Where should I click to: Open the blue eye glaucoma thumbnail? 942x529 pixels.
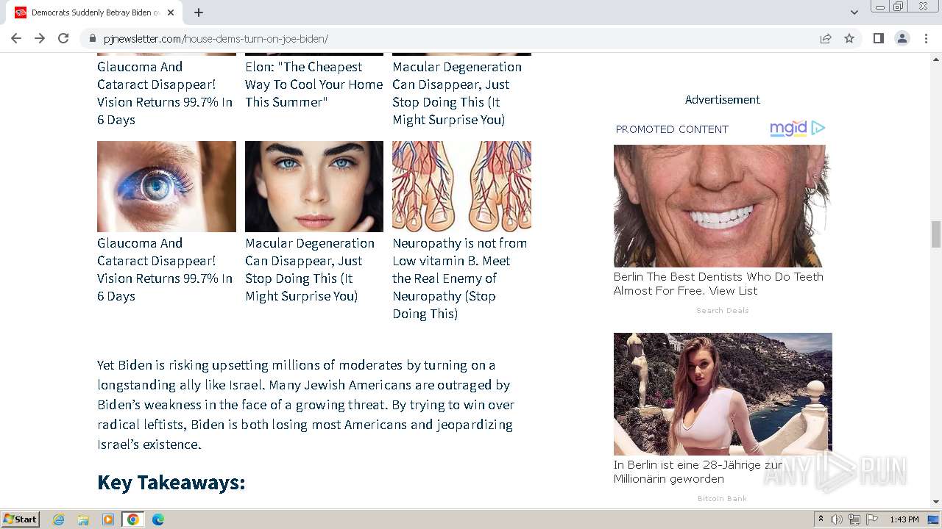click(166, 187)
